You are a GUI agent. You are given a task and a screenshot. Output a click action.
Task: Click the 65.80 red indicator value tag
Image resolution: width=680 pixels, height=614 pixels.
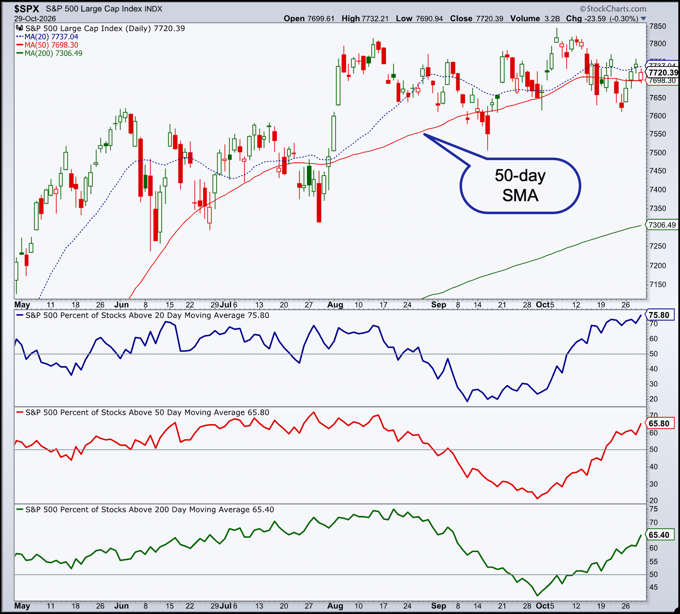pos(660,423)
